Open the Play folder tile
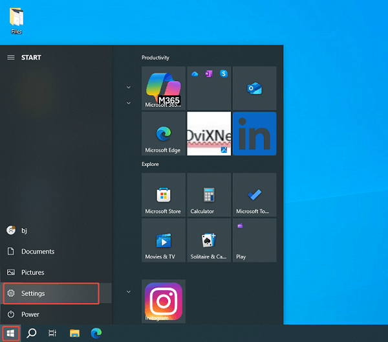 pyautogui.click(x=254, y=240)
